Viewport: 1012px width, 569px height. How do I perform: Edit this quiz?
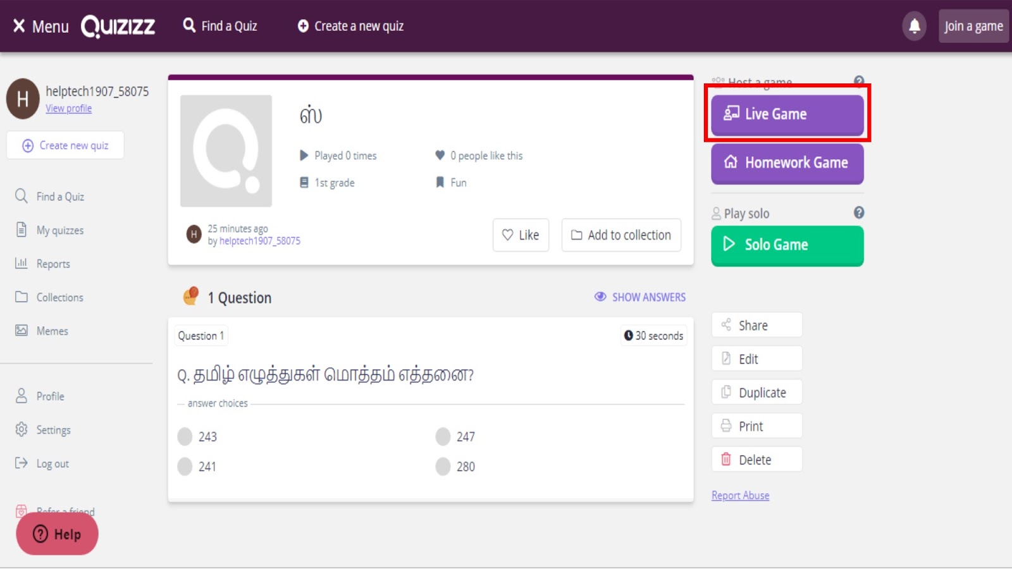pyautogui.click(x=757, y=359)
